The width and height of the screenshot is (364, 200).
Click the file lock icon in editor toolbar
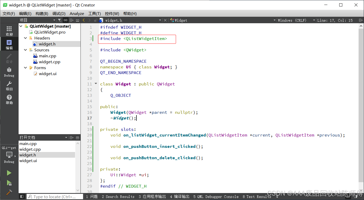coord(95,20)
